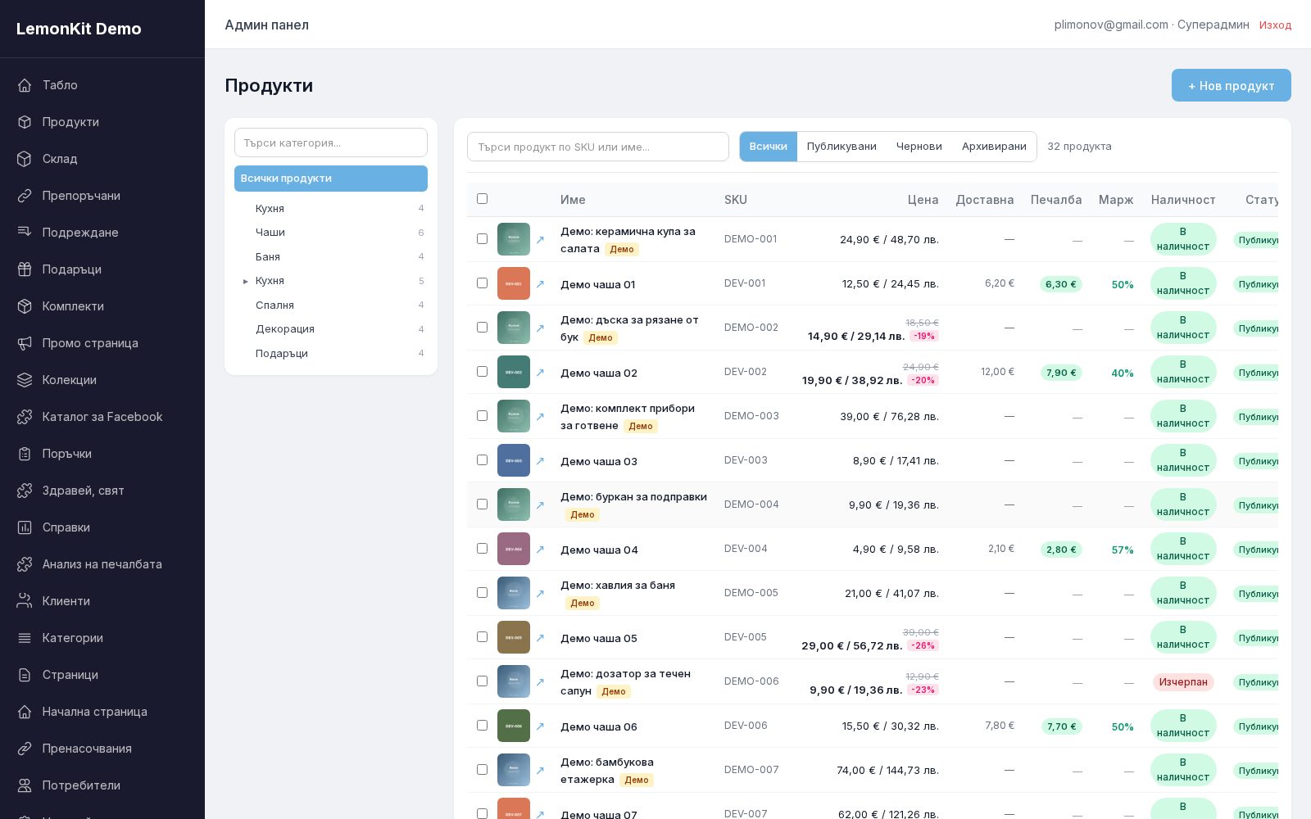This screenshot has width=1311, height=819.
Task: Open external link arrow for Демо чаша 04
Action: (x=540, y=550)
